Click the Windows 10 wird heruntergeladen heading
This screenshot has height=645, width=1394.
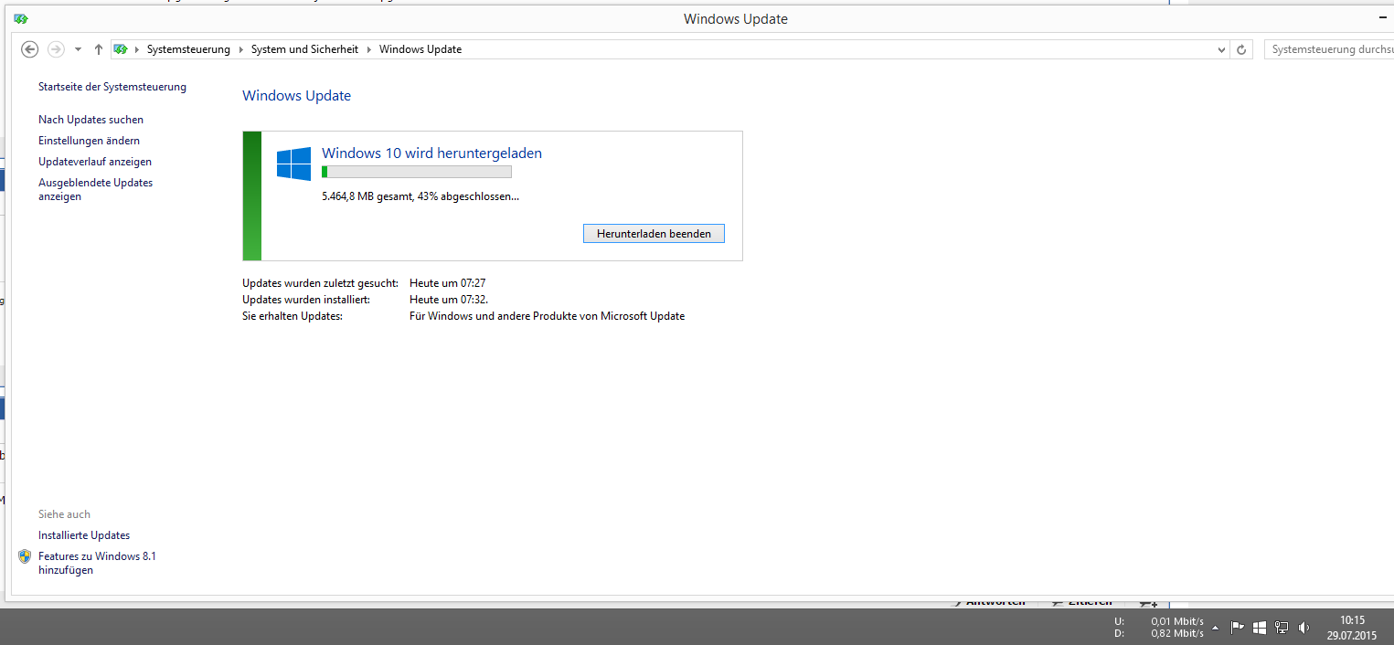point(431,153)
